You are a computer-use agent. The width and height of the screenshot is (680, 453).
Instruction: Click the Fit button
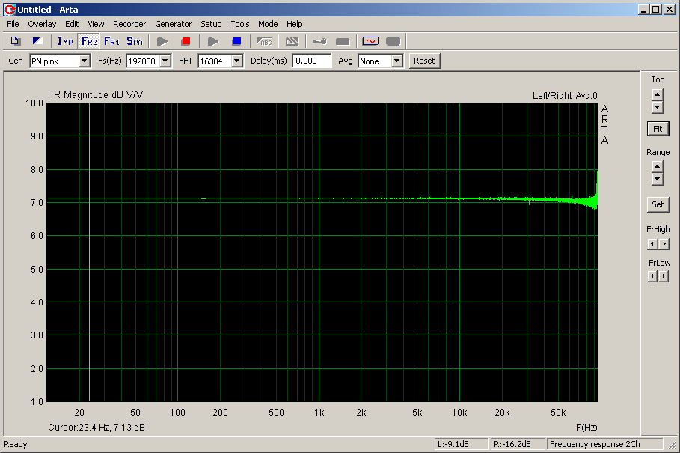pos(658,129)
